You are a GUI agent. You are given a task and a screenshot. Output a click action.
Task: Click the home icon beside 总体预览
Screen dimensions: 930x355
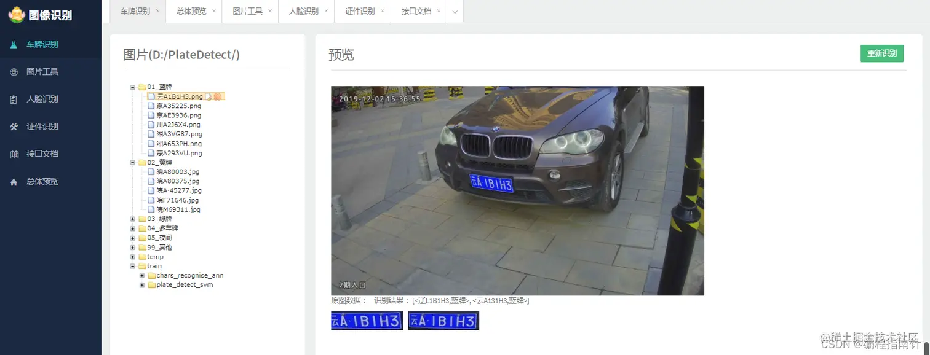pyautogui.click(x=14, y=182)
